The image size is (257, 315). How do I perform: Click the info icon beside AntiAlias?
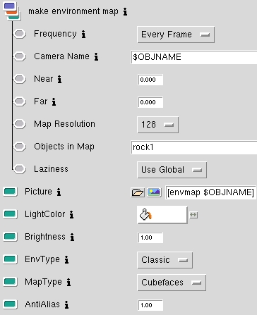click(x=66, y=305)
